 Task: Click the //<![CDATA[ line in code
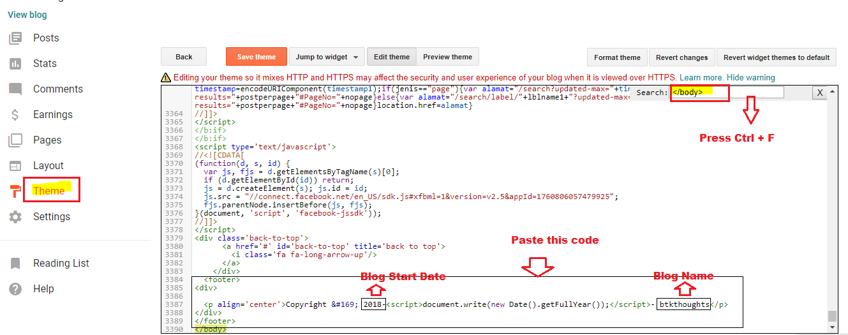(220, 155)
